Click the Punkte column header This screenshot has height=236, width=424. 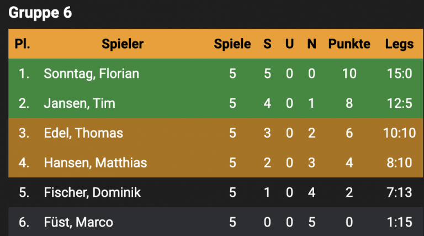point(349,44)
